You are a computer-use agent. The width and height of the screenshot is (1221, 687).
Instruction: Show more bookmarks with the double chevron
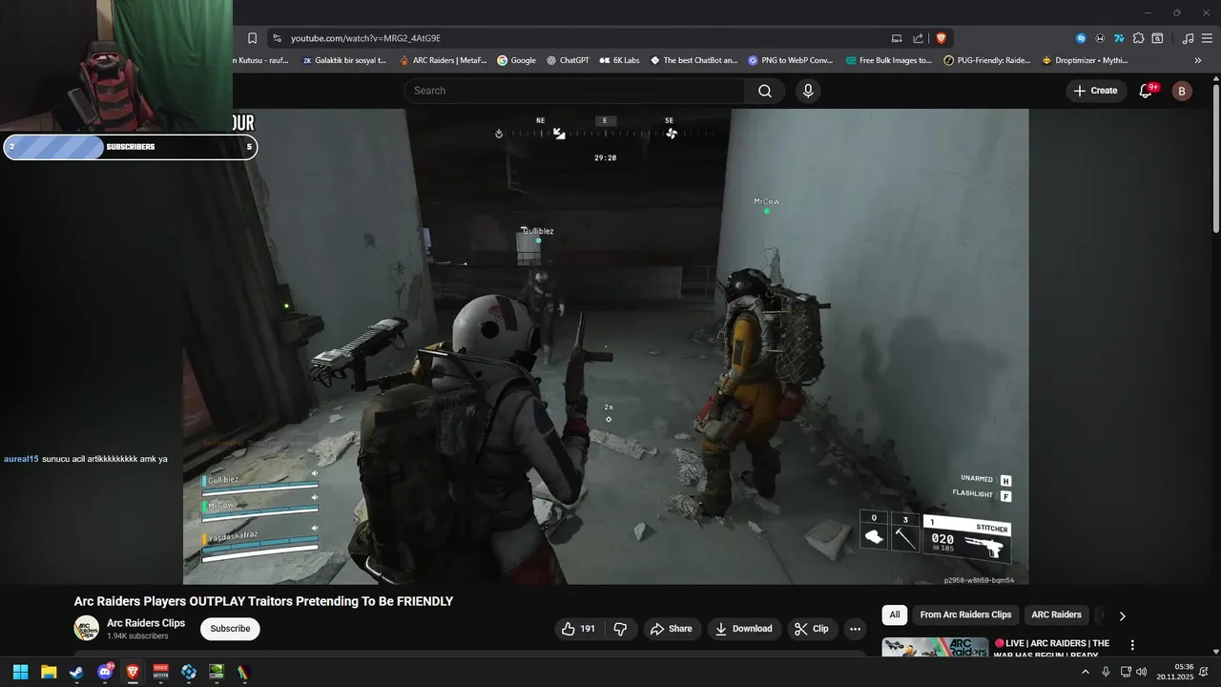click(1198, 60)
